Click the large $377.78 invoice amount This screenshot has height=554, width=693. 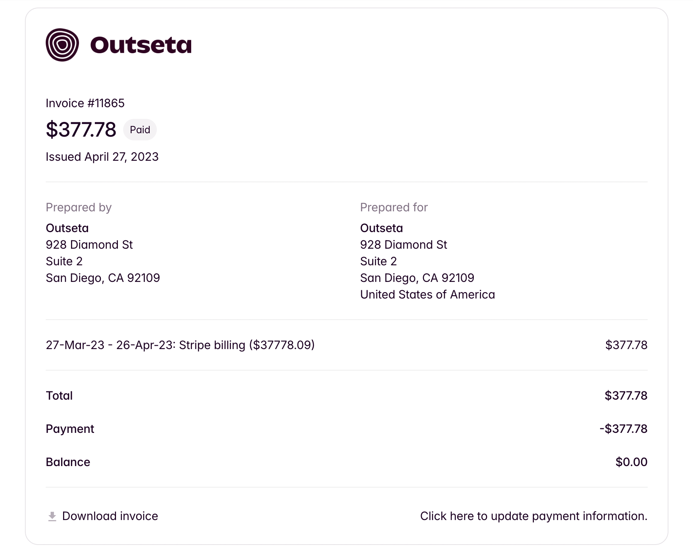point(81,130)
